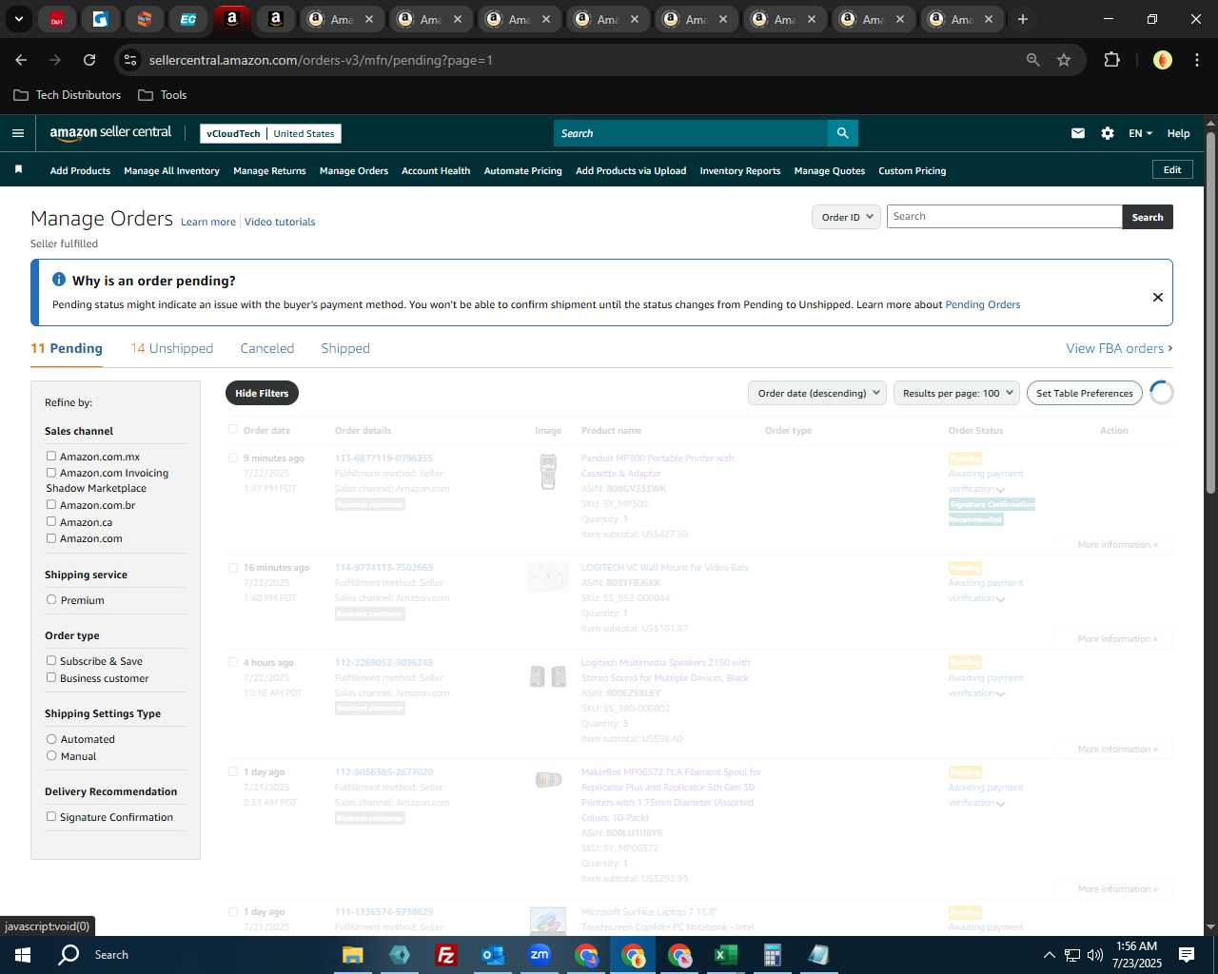Dismiss the pending info banner

click(1158, 297)
